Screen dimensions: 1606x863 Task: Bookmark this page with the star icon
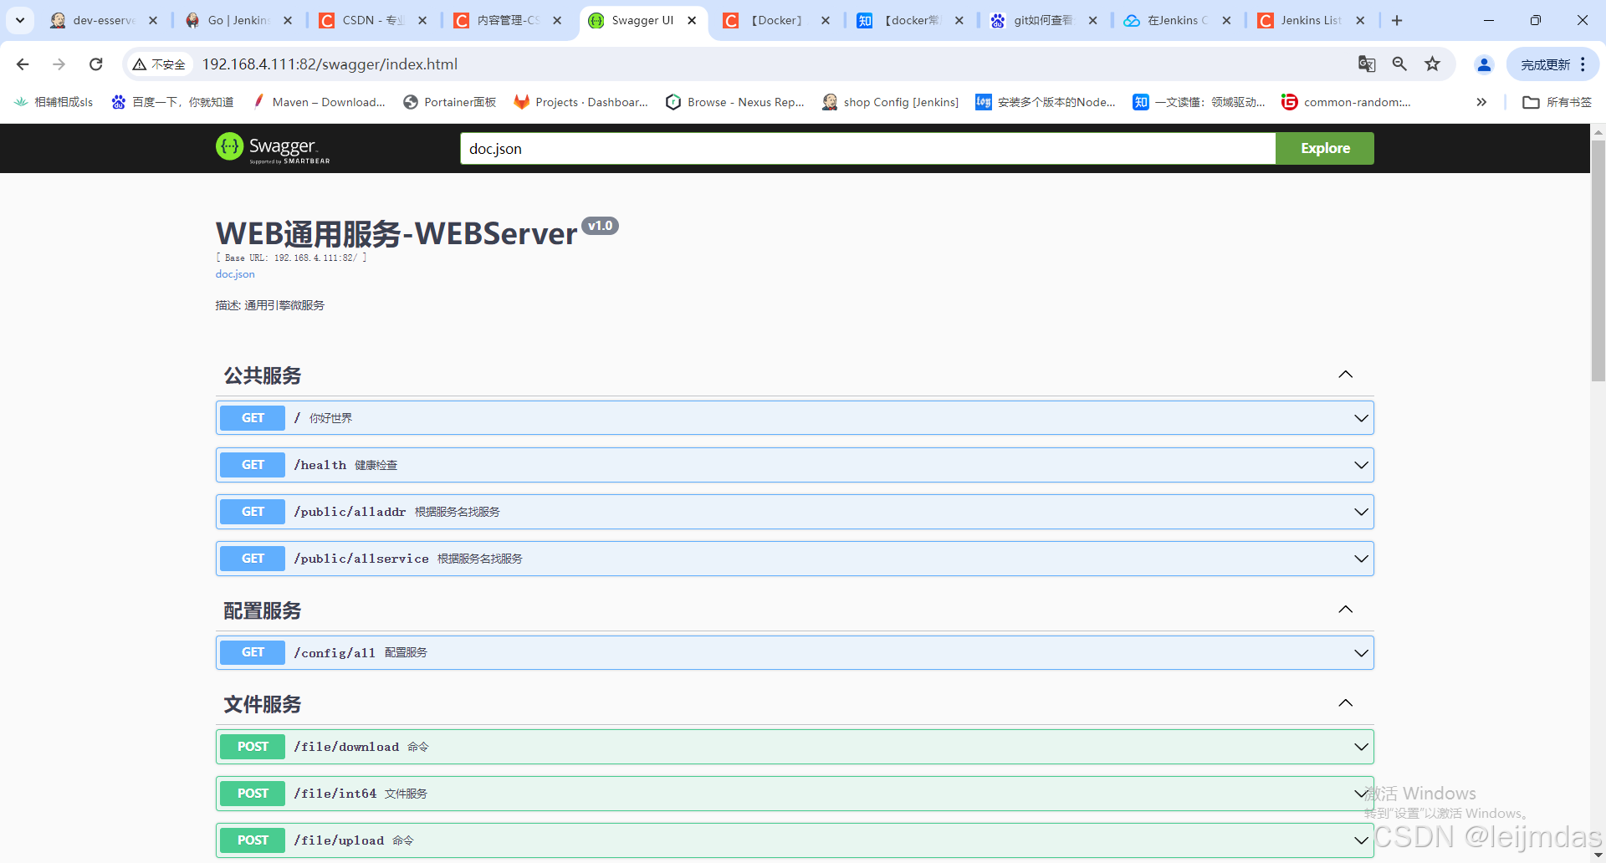1433,64
